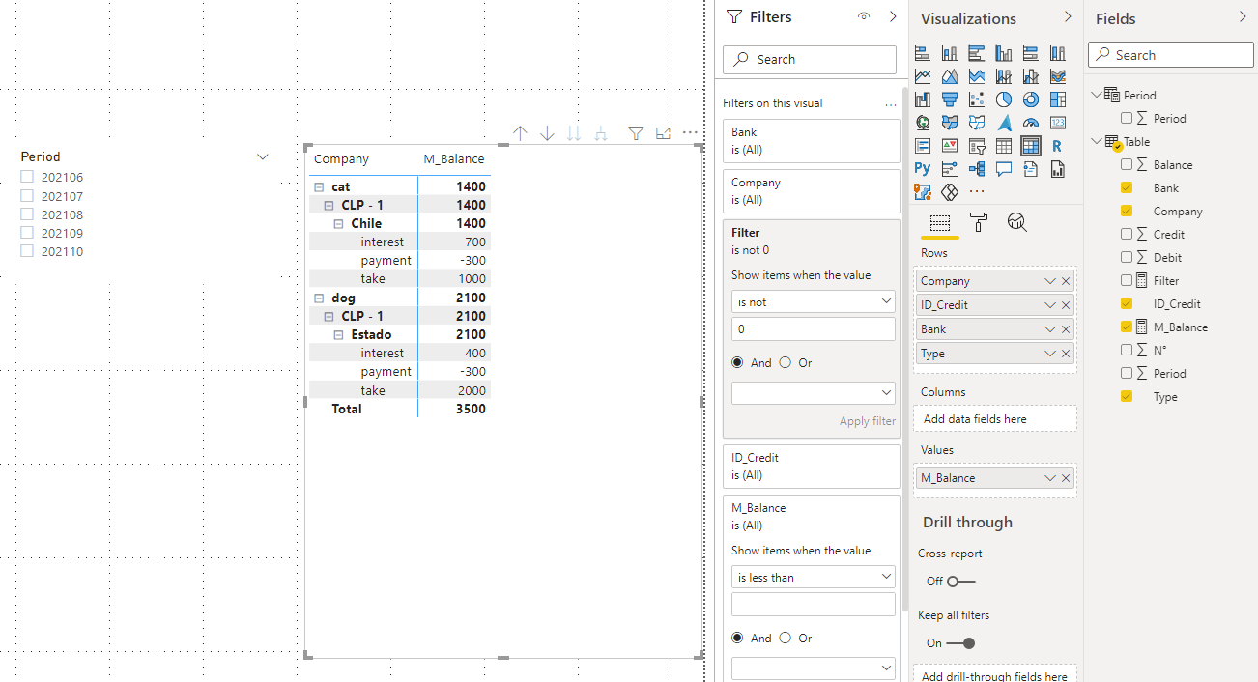Select the globe map visualization
The image size is (1258, 682).
(923, 122)
